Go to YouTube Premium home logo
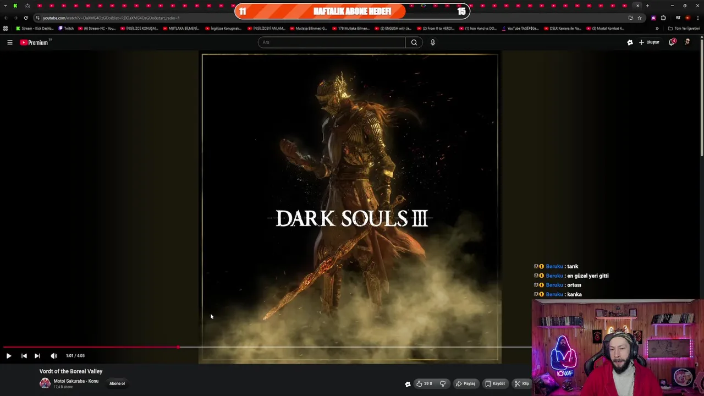The image size is (704, 396). point(35,42)
